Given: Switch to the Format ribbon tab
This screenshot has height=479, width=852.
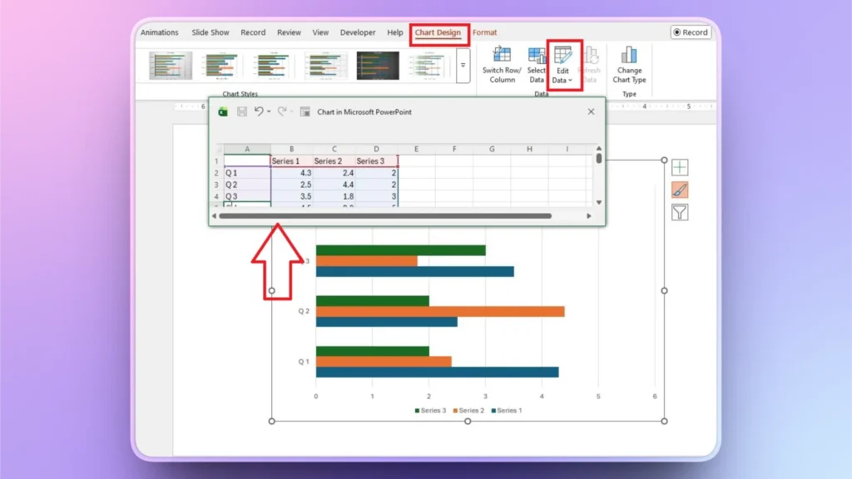Looking at the screenshot, I should point(484,32).
